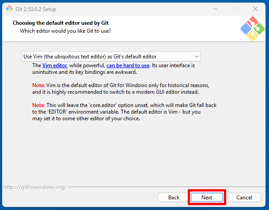Follow the 'can be hard to use' link
This screenshot has height=210, width=269.
point(128,65)
